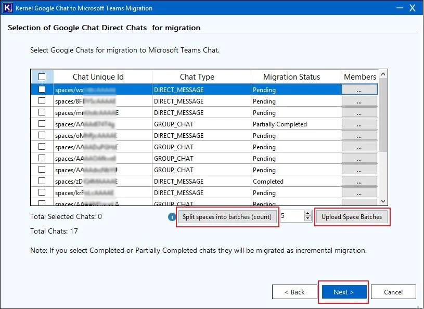Click Total Selected Chats: 0 label
The image size is (424, 309).
pyautogui.click(x=66, y=216)
